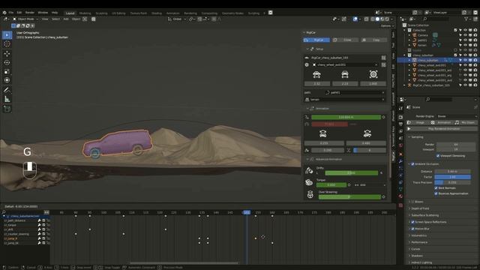
Task: Open the Add Cube tool
Action: point(7,109)
